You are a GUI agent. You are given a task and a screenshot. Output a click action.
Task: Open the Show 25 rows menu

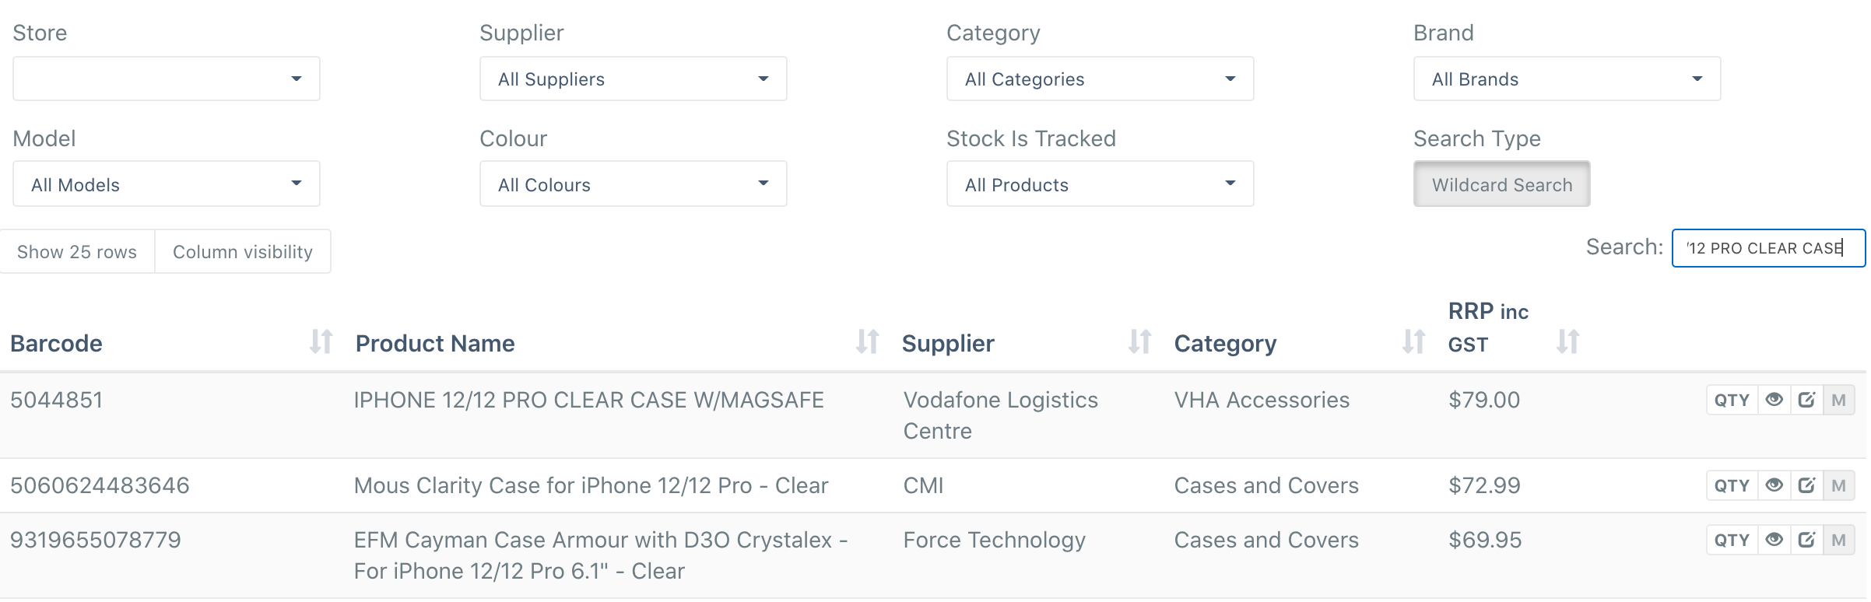(x=77, y=251)
